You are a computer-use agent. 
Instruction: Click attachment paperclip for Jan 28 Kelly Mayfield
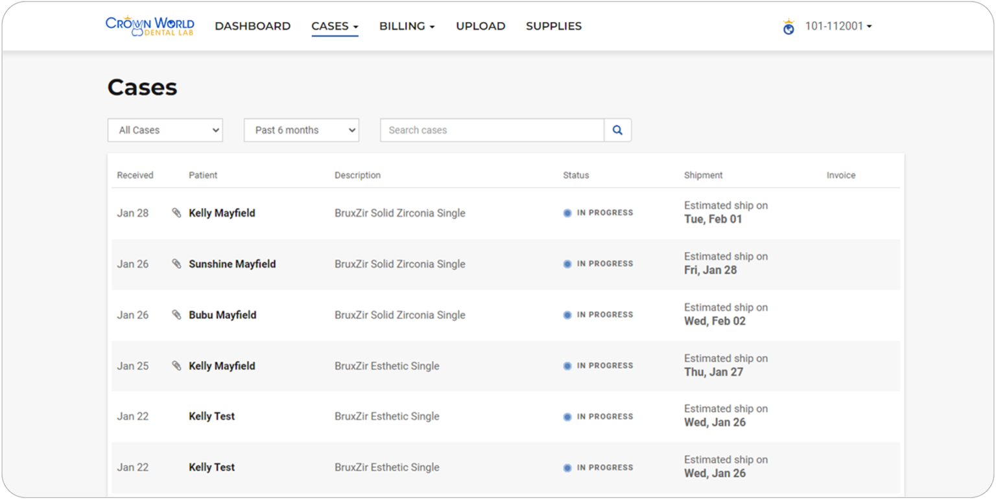tap(176, 213)
